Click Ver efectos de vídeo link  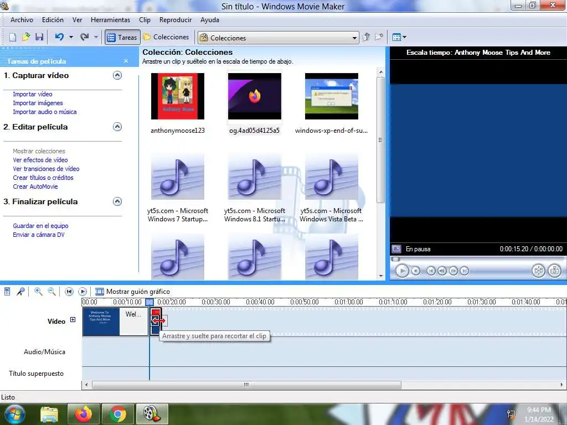pos(40,160)
